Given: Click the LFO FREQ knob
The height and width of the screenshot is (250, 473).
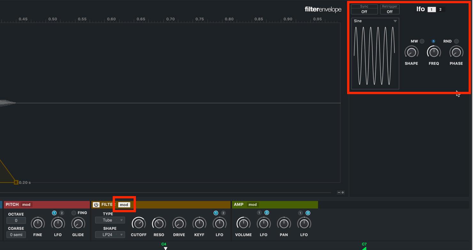Looking at the screenshot, I should (x=434, y=52).
